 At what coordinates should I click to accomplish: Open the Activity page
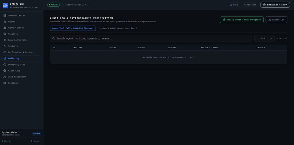22,46
